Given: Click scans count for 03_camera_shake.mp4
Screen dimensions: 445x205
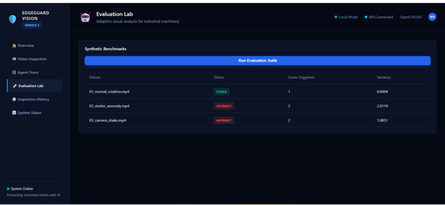Looking at the screenshot, I should 289,121.
